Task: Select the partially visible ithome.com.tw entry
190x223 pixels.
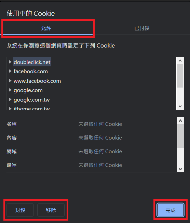Action: (31, 108)
